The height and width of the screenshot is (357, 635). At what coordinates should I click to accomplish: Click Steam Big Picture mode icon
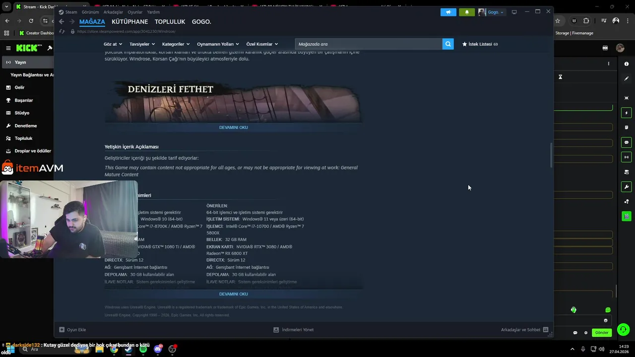tap(514, 12)
